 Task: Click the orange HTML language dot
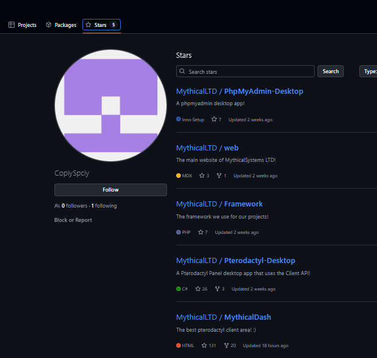[x=178, y=345]
